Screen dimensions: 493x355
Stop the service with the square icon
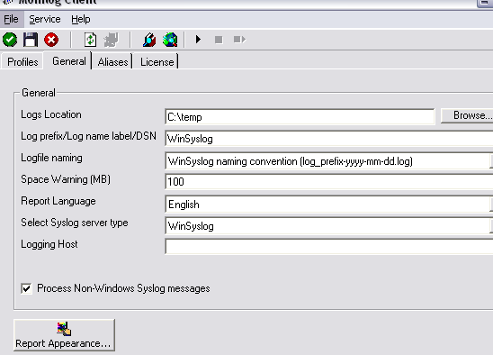coord(219,40)
